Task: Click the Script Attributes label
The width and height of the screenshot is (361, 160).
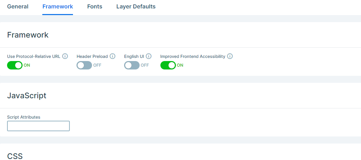Action: pos(24,117)
